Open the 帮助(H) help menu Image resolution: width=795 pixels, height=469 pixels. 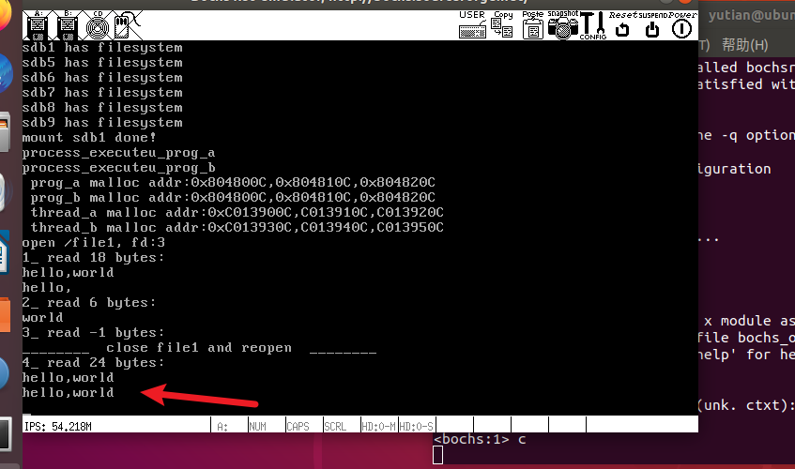744,45
